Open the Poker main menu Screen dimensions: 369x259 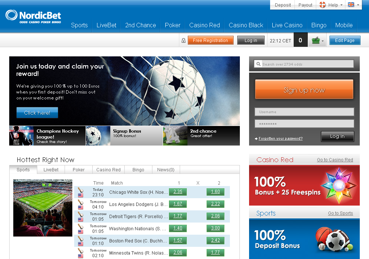point(172,25)
